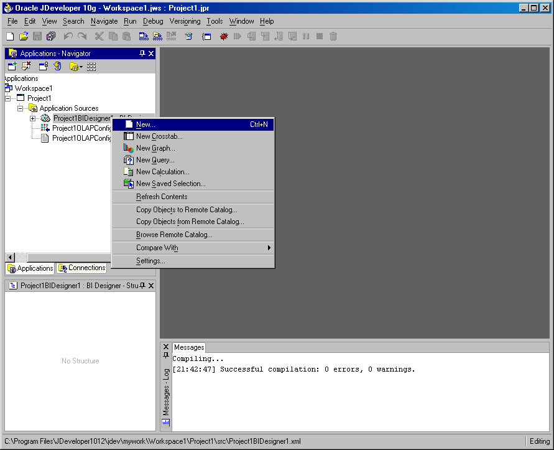554x450 pixels.
Task: Close the Messages Log panel
Action: click(x=166, y=347)
